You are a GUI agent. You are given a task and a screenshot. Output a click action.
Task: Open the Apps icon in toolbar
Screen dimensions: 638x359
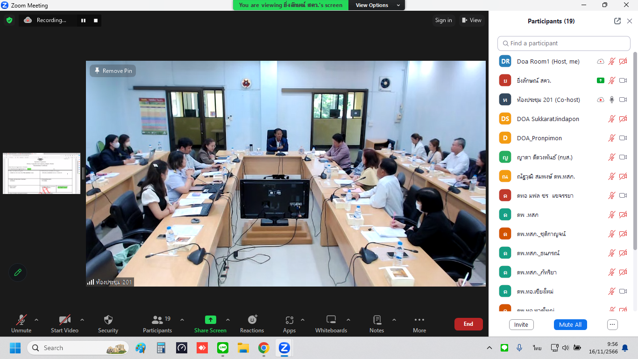click(x=289, y=320)
